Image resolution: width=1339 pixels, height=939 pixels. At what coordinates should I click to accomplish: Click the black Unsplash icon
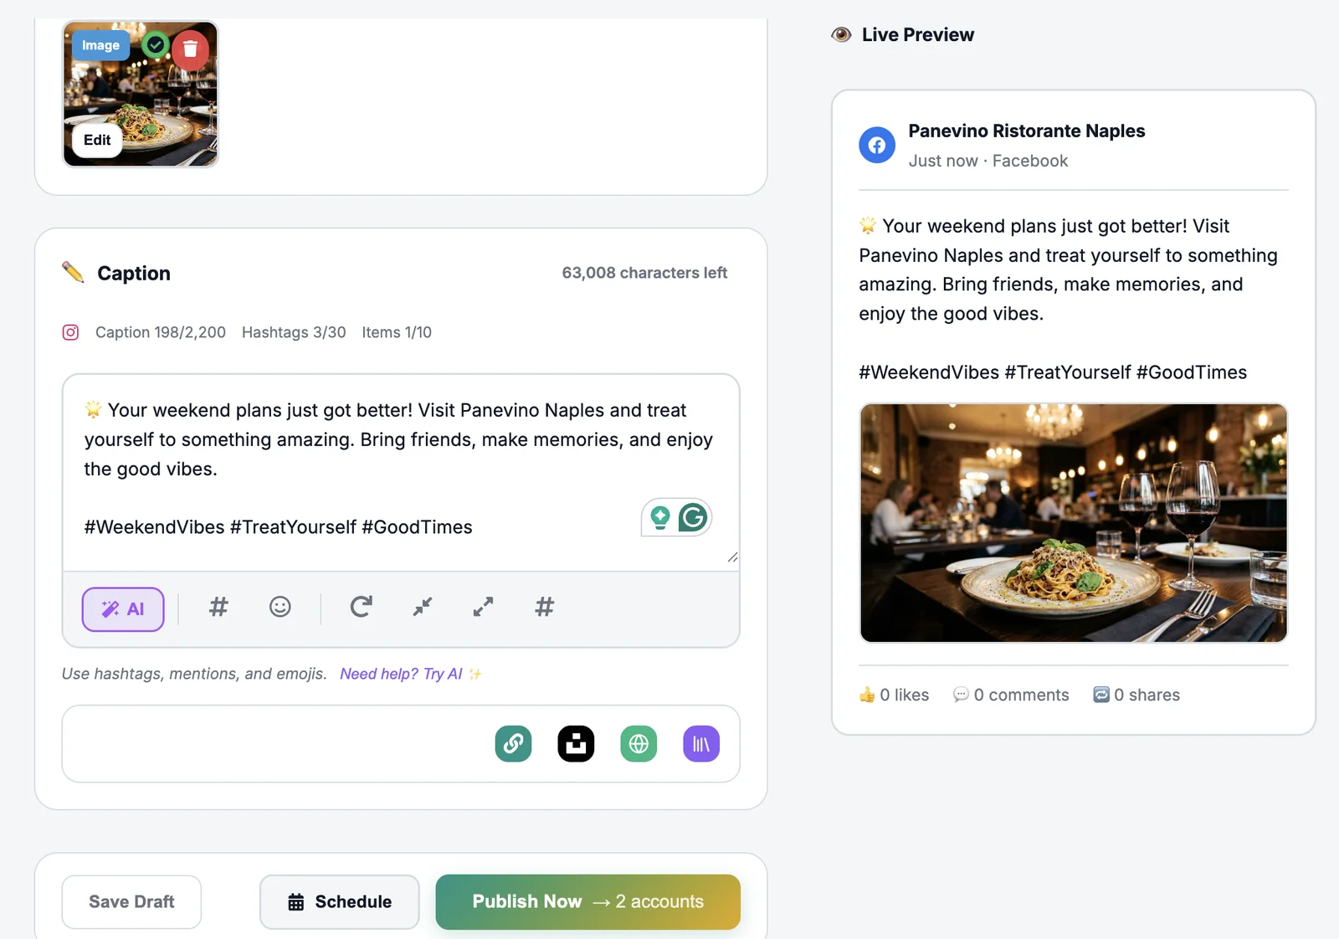click(576, 744)
